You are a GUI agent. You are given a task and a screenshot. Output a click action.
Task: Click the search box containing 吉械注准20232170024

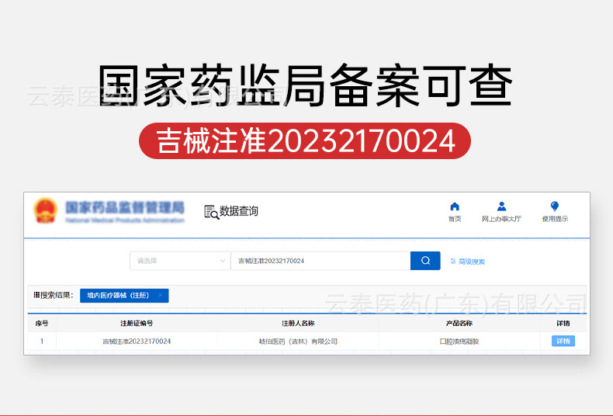click(x=320, y=261)
